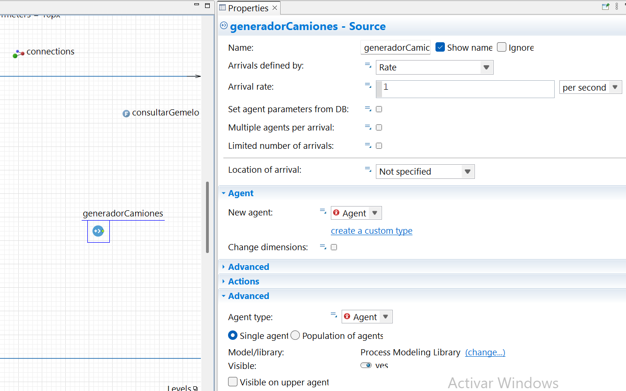626x391 pixels.
Task: Select the consultarGemelo function icon
Action: pos(126,113)
